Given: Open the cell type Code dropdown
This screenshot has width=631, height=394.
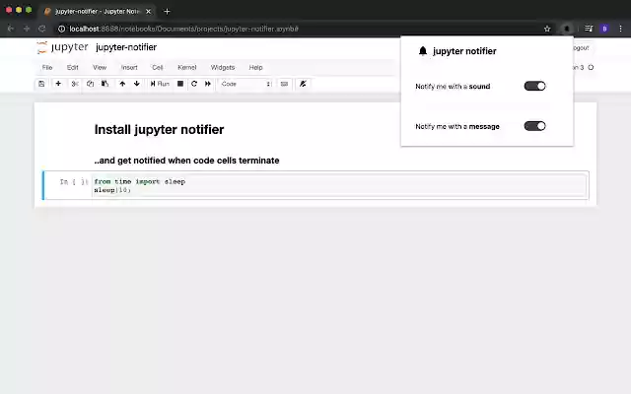Looking at the screenshot, I should point(246,84).
